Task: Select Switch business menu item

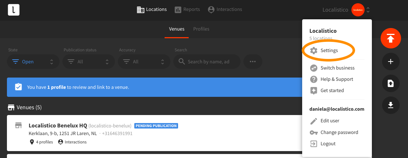Action: pyautogui.click(x=332, y=68)
